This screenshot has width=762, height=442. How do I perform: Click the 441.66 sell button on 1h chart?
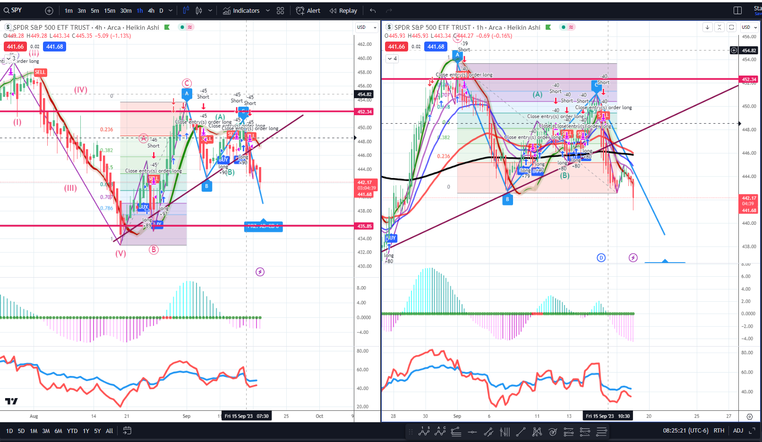pyautogui.click(x=396, y=46)
